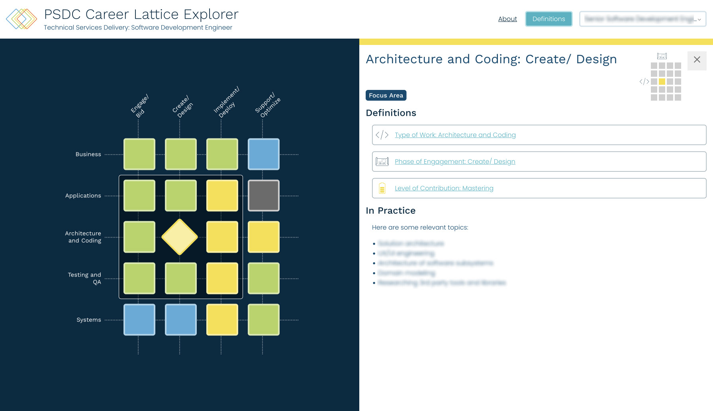713x411 pixels.
Task: Select the Architecture and Coding Engage/Bid tile
Action: [x=139, y=237]
